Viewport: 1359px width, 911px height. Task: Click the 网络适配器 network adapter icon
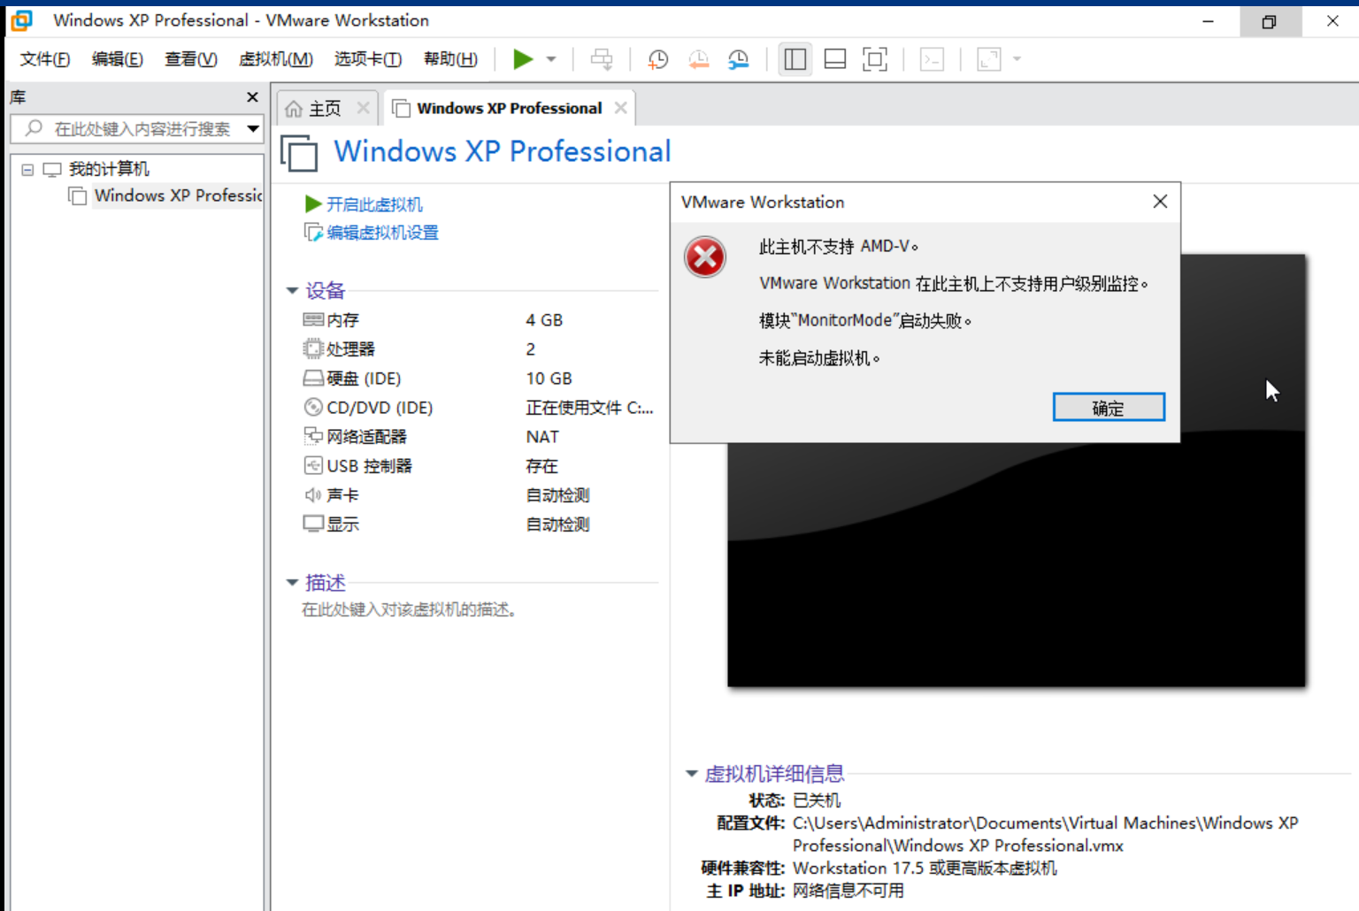click(x=313, y=436)
